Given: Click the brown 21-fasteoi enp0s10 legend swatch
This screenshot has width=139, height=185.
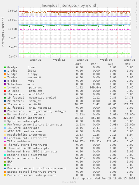Looking at the screenshot, I should 5,104.
